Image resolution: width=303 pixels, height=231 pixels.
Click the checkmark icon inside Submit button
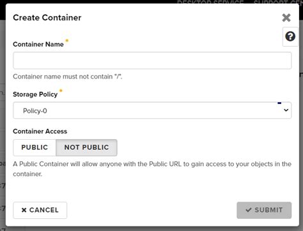[x=249, y=210]
